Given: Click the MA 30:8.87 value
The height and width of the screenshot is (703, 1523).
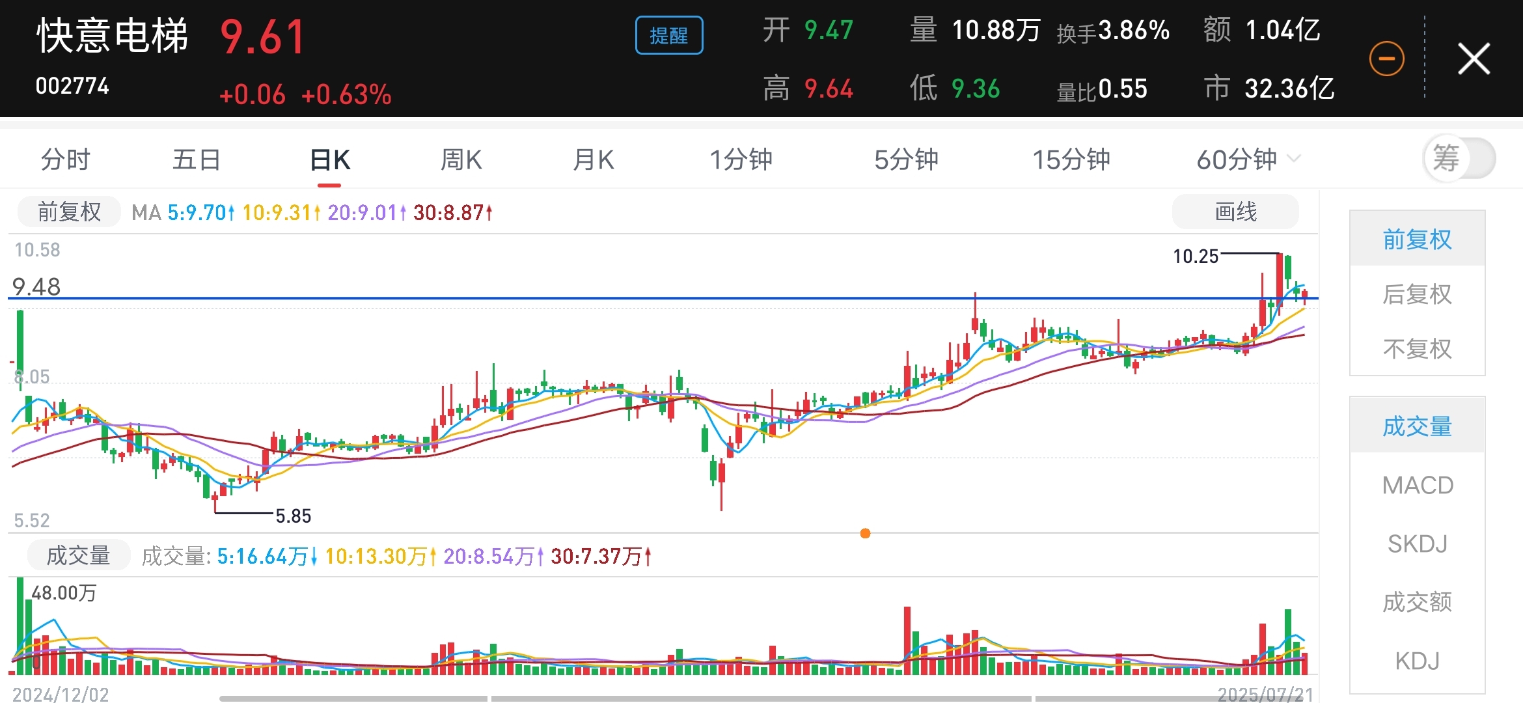Looking at the screenshot, I should pyautogui.click(x=452, y=212).
